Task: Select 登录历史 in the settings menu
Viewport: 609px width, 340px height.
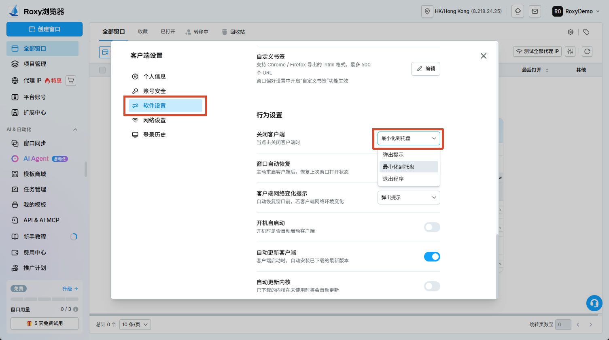Action: pos(165,135)
